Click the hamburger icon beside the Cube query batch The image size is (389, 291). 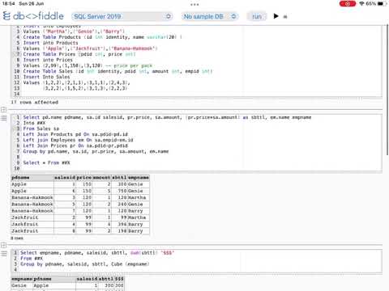click(x=4, y=254)
